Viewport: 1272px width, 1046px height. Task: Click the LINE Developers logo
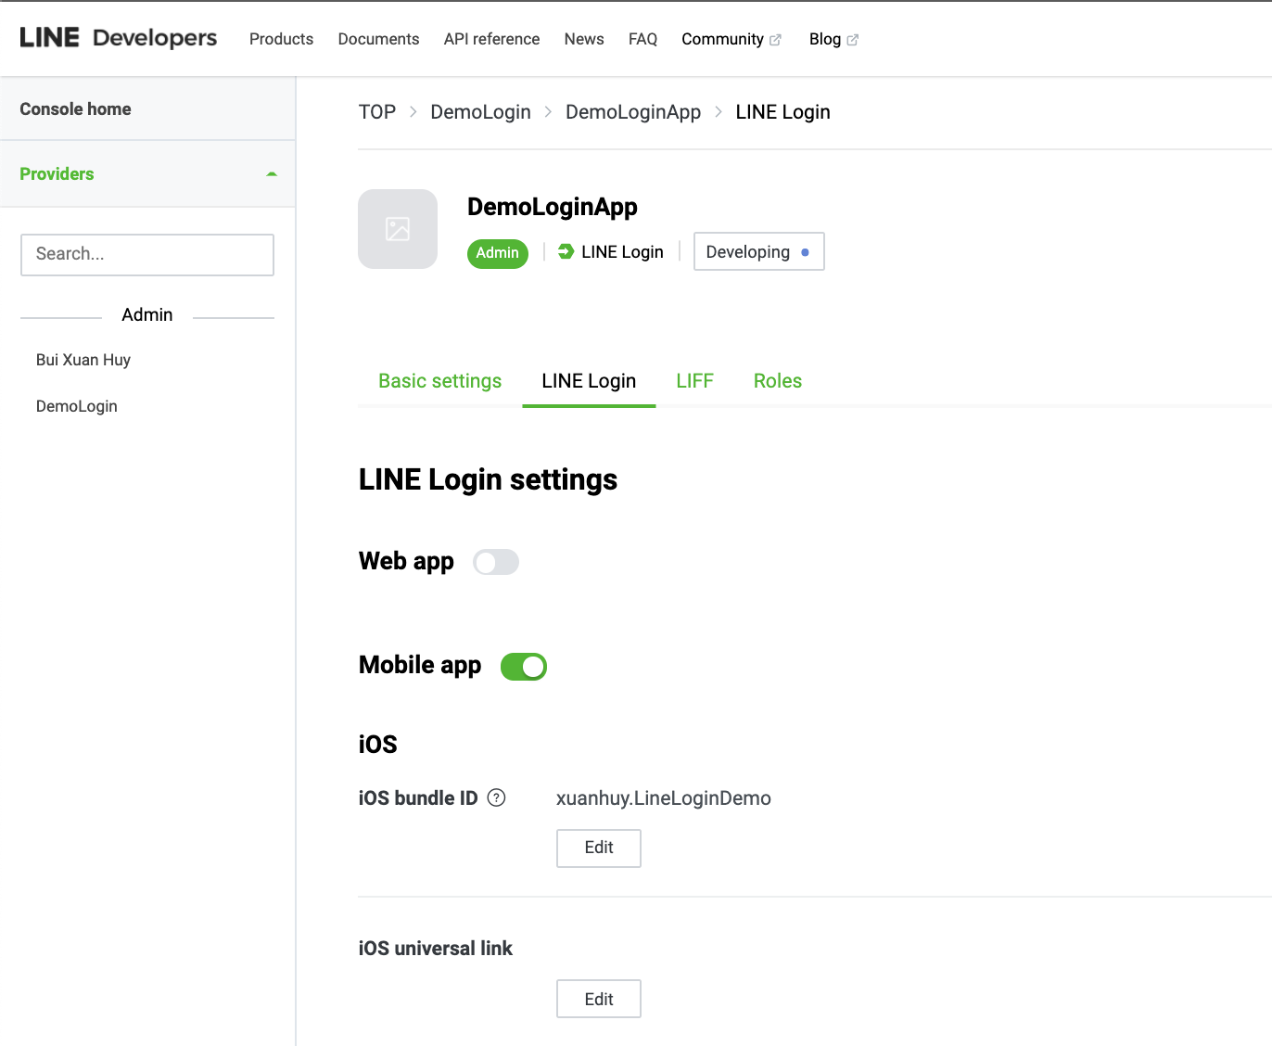tap(118, 38)
